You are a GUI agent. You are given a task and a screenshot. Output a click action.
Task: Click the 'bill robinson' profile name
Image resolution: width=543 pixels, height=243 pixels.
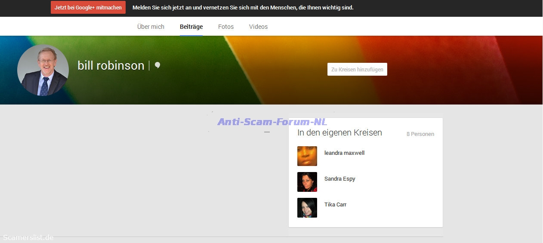pyautogui.click(x=111, y=66)
